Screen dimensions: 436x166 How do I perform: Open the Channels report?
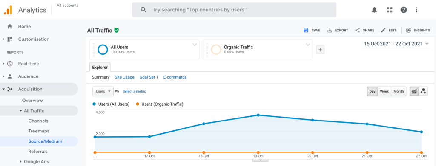(x=38, y=121)
